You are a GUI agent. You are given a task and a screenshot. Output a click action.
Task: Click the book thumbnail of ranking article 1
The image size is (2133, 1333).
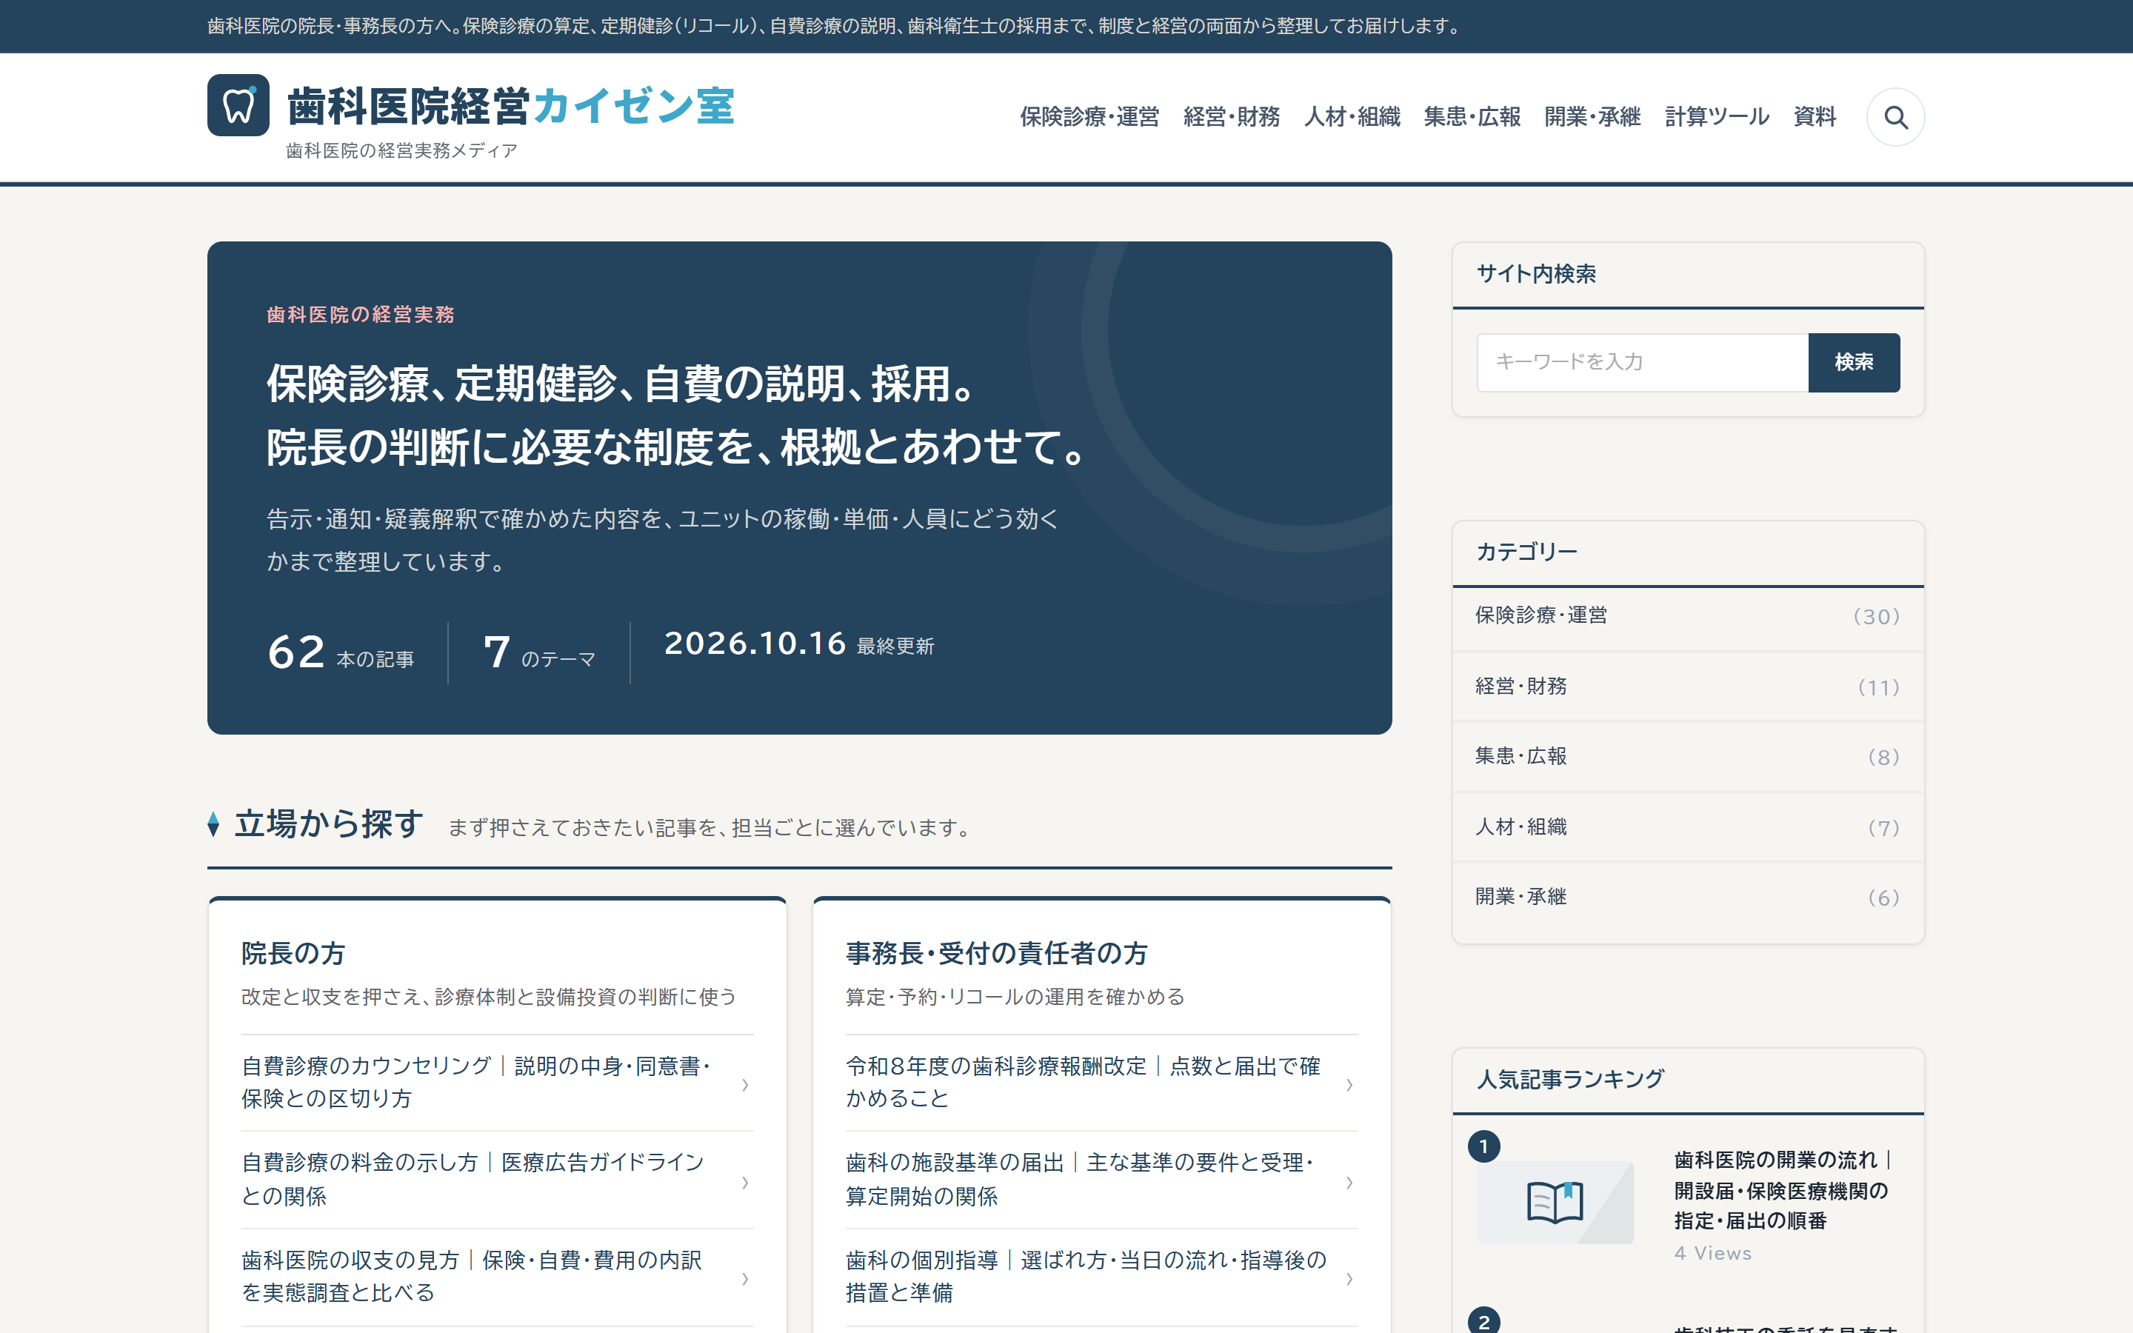tap(1555, 1202)
